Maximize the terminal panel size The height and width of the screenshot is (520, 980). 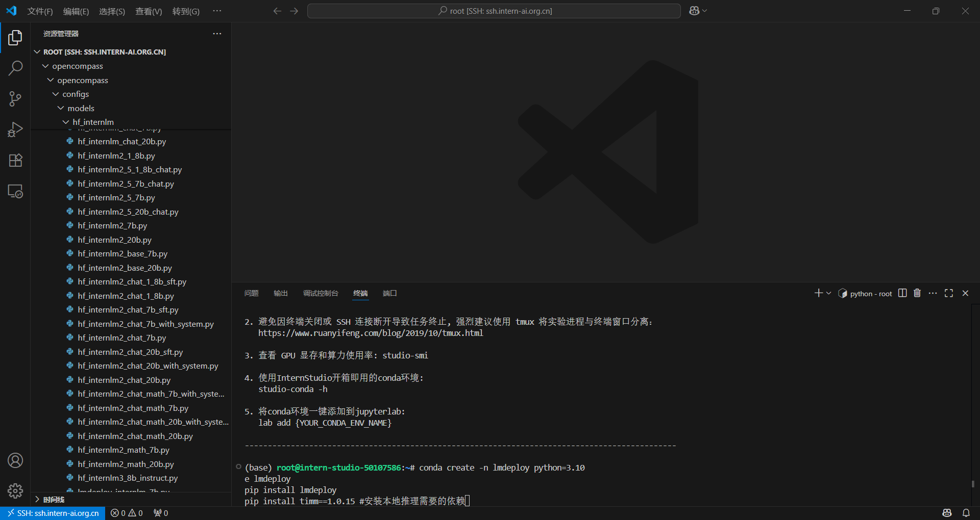click(x=949, y=293)
